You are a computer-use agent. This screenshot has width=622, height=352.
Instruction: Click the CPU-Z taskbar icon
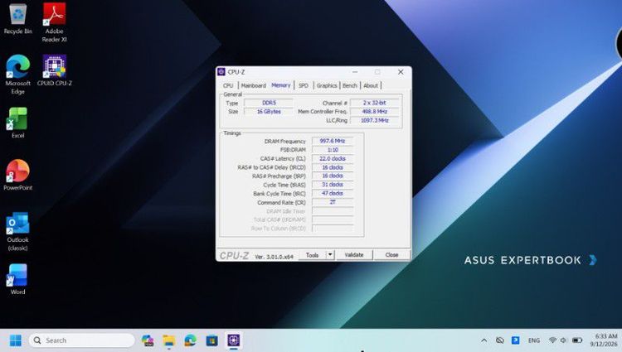pyautogui.click(x=233, y=340)
